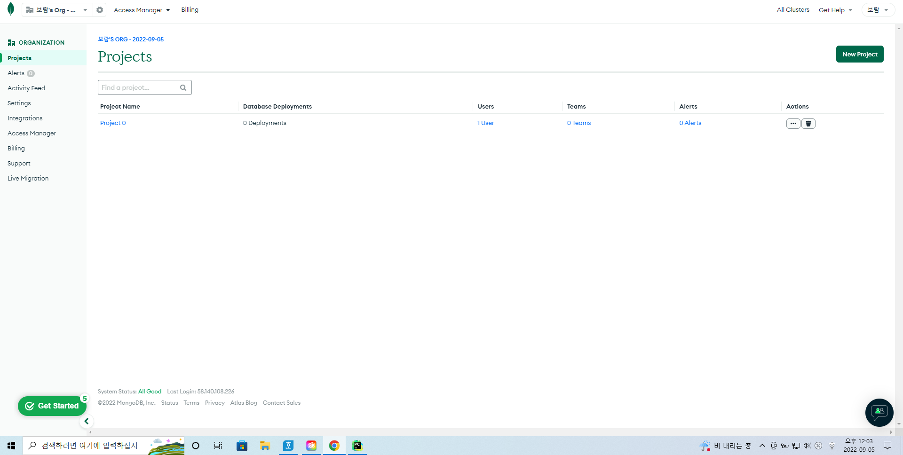Open the Terms footer link
The height and width of the screenshot is (455, 903).
coord(191,403)
